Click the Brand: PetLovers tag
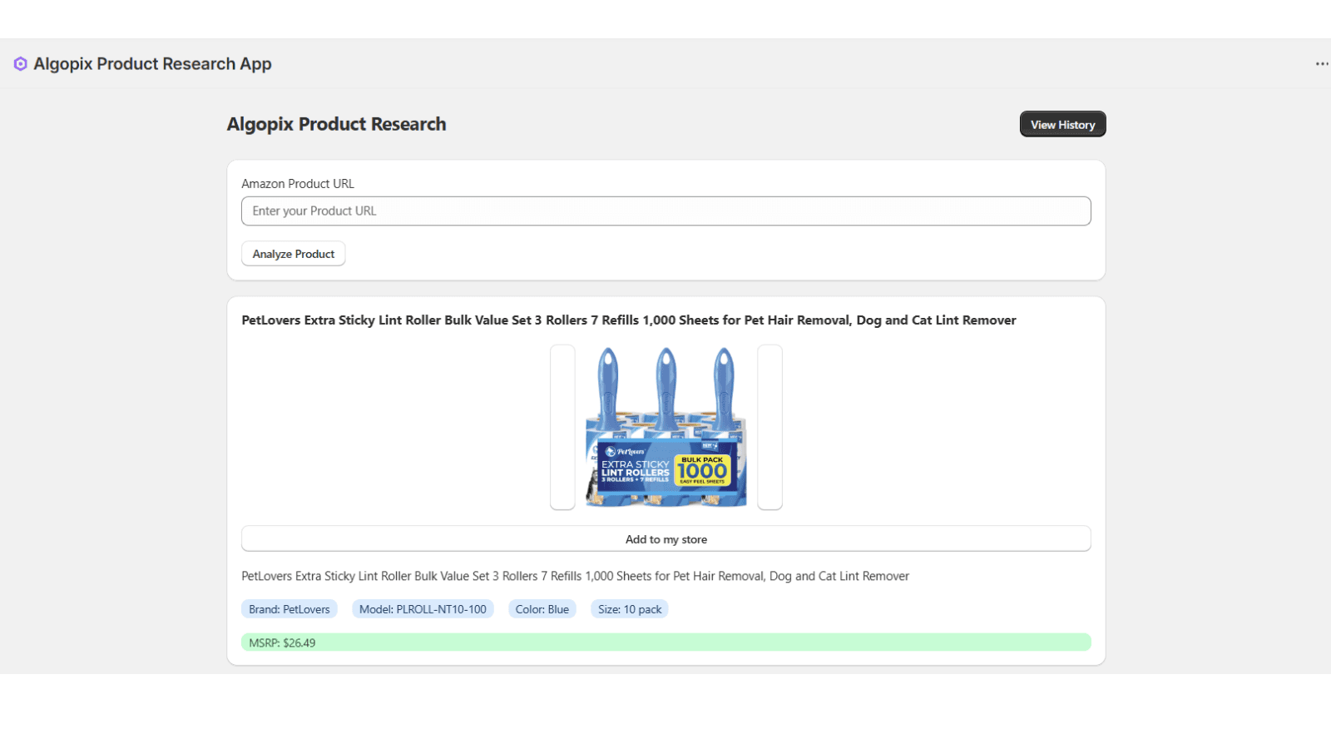 [289, 609]
